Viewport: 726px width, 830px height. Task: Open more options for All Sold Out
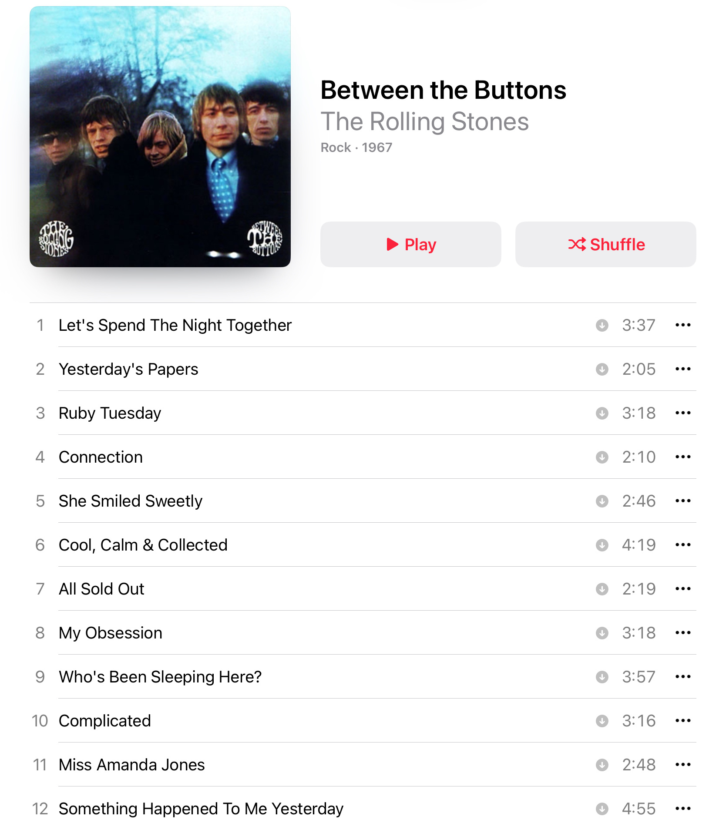pos(683,589)
